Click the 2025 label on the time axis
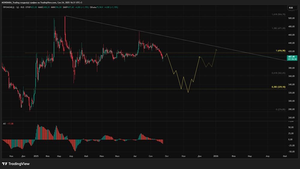 [x=36, y=156]
